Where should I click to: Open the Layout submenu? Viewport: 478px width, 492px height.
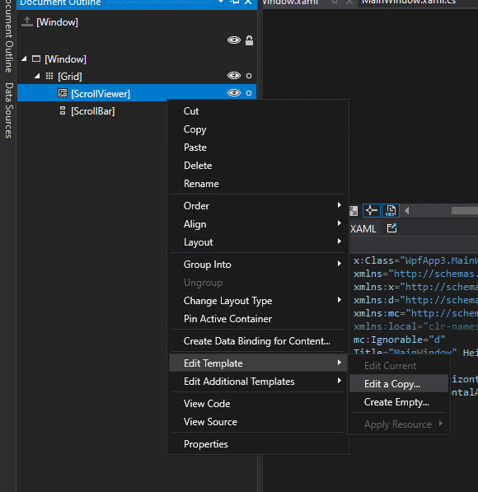pyautogui.click(x=258, y=242)
